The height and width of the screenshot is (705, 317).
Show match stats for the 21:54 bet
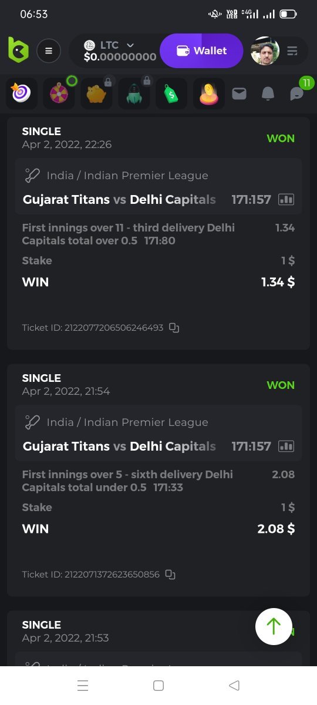click(x=286, y=446)
